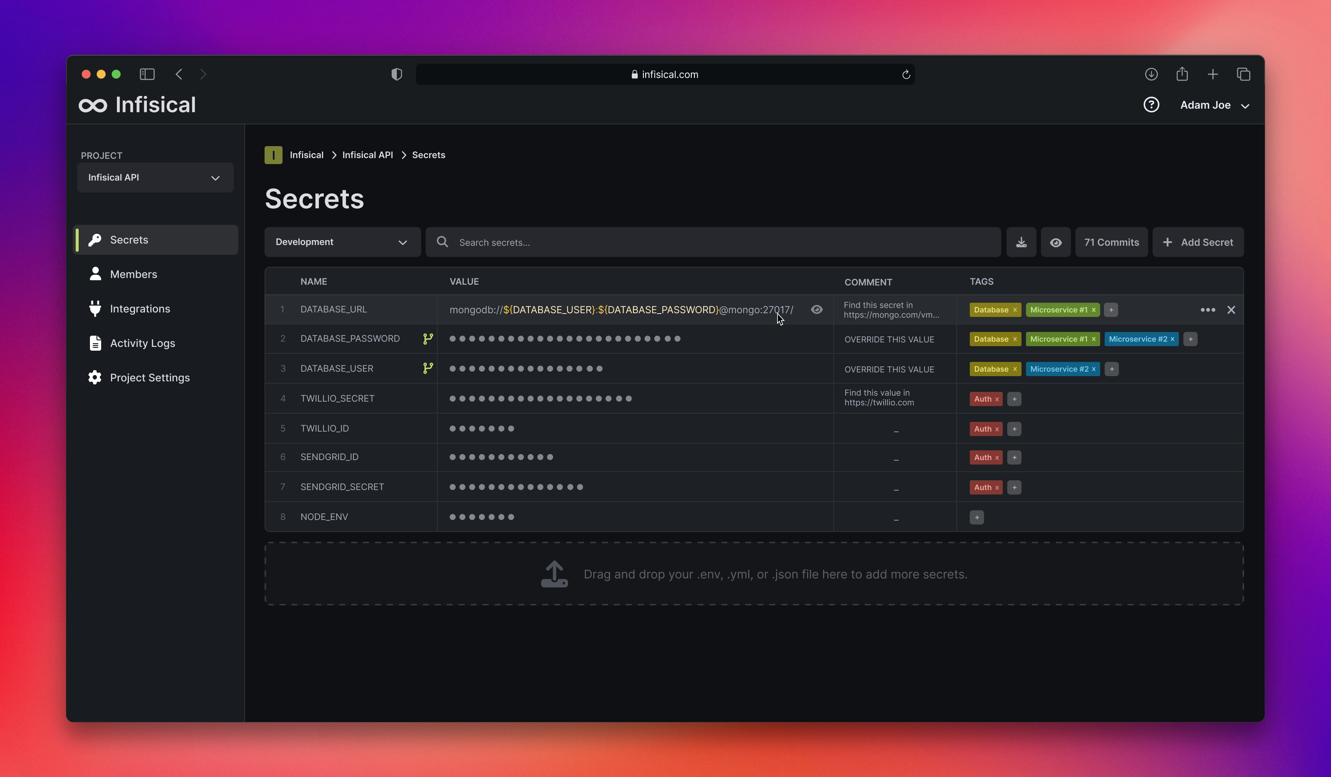Open the help question mark icon

[x=1152, y=105]
